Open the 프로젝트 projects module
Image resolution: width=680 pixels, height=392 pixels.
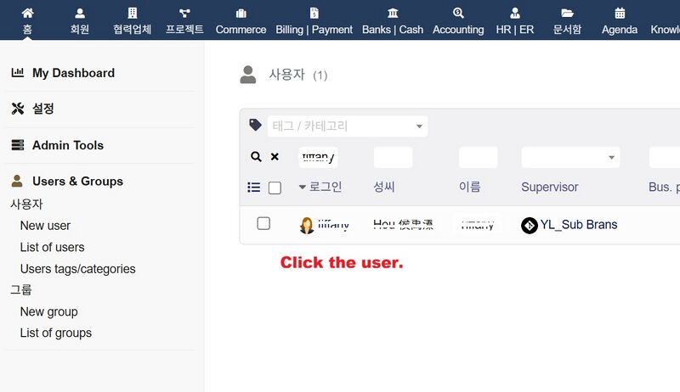(184, 20)
